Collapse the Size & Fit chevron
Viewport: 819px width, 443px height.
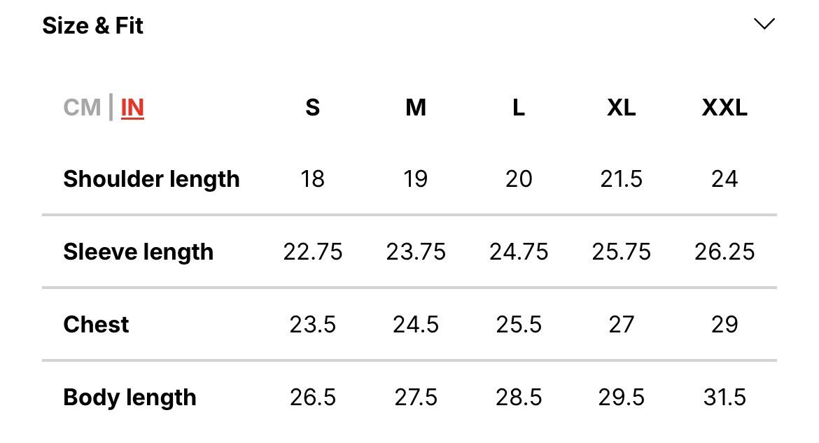click(764, 24)
